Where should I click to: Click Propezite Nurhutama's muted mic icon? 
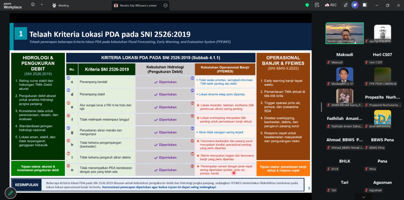(x=366, y=105)
